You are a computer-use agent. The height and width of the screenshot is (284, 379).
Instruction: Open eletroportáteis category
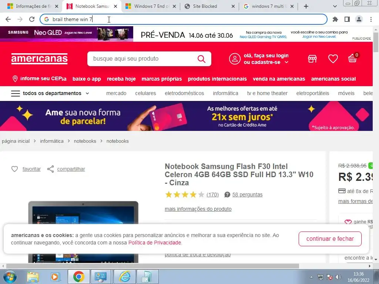(x=313, y=93)
